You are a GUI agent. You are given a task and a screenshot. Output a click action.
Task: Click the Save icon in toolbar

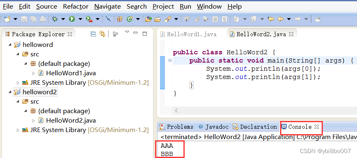[x=24, y=19]
